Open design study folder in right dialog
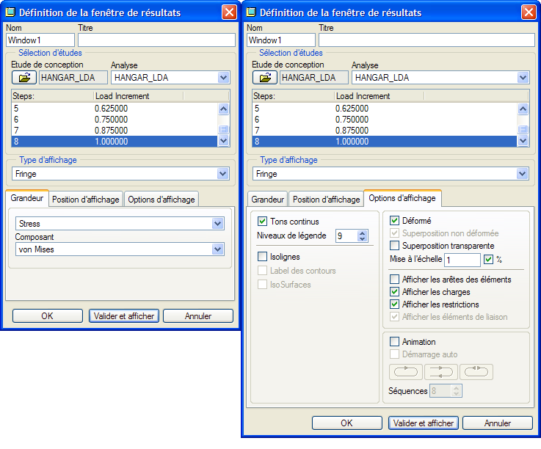541x449 pixels. click(265, 77)
